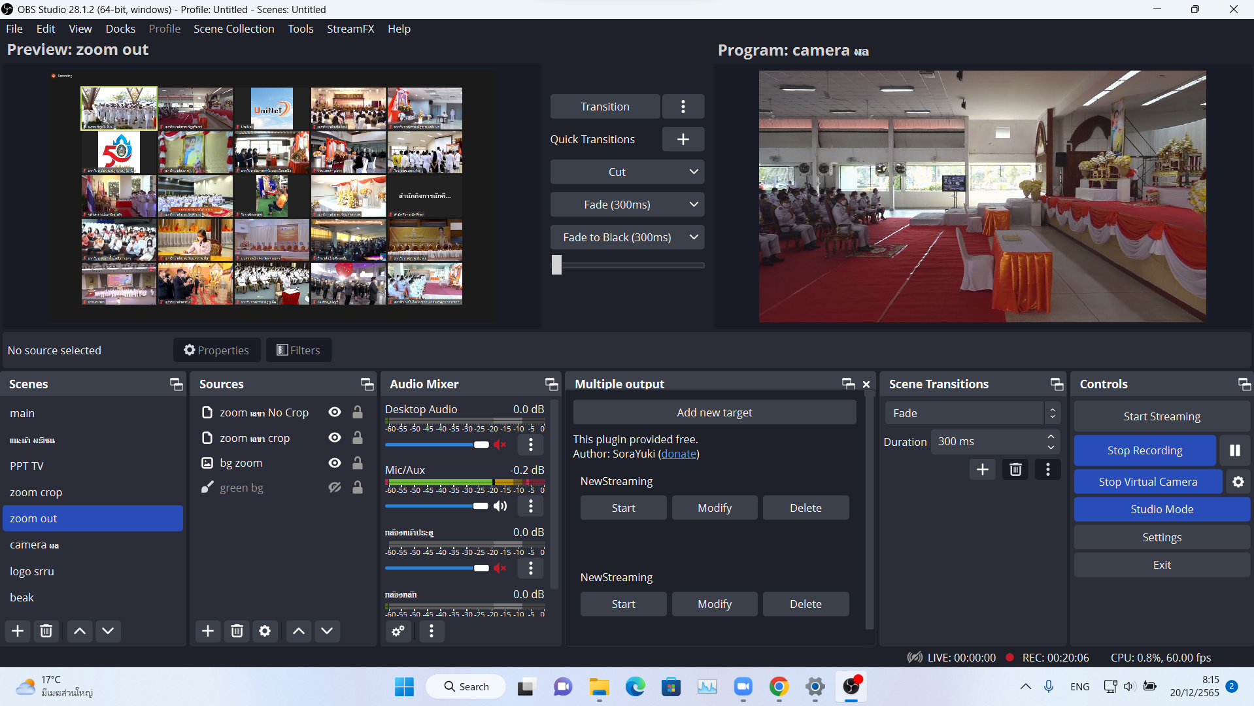Open the StreamFX menu
Screen dimensions: 1254x706
[350, 29]
